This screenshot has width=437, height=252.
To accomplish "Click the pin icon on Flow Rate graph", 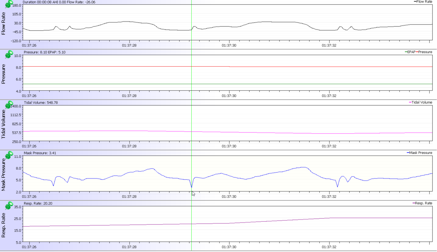I will pyautogui.click(x=9, y=4).
